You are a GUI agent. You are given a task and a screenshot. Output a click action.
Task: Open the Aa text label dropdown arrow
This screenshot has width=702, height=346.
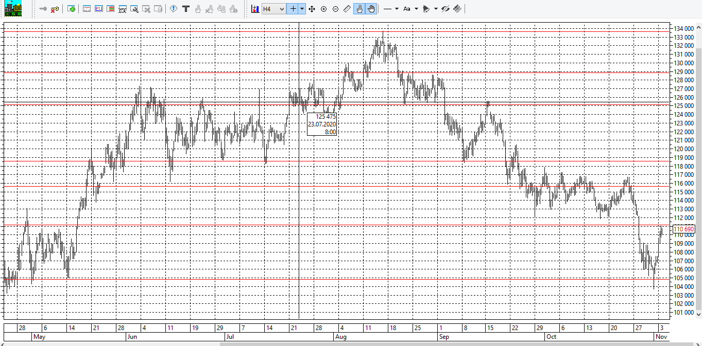click(416, 9)
